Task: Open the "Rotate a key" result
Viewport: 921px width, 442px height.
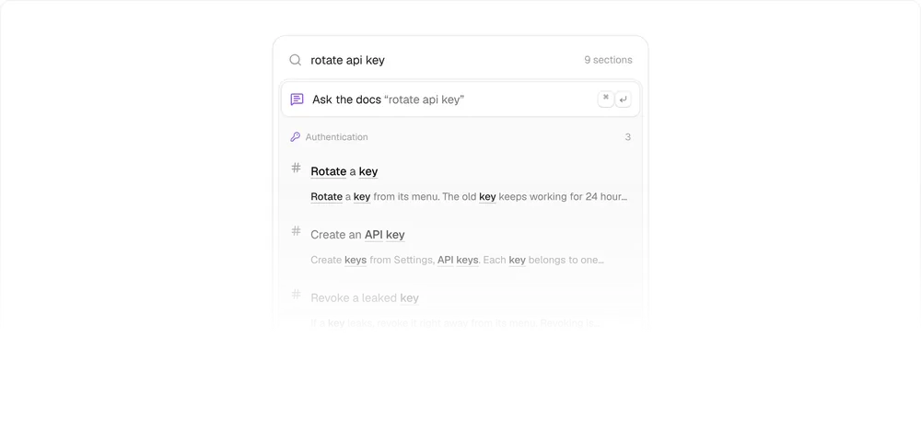Action: (344, 171)
